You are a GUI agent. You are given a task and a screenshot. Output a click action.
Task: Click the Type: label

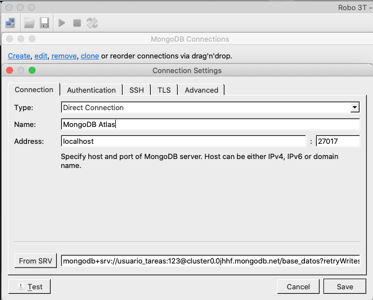(24, 108)
